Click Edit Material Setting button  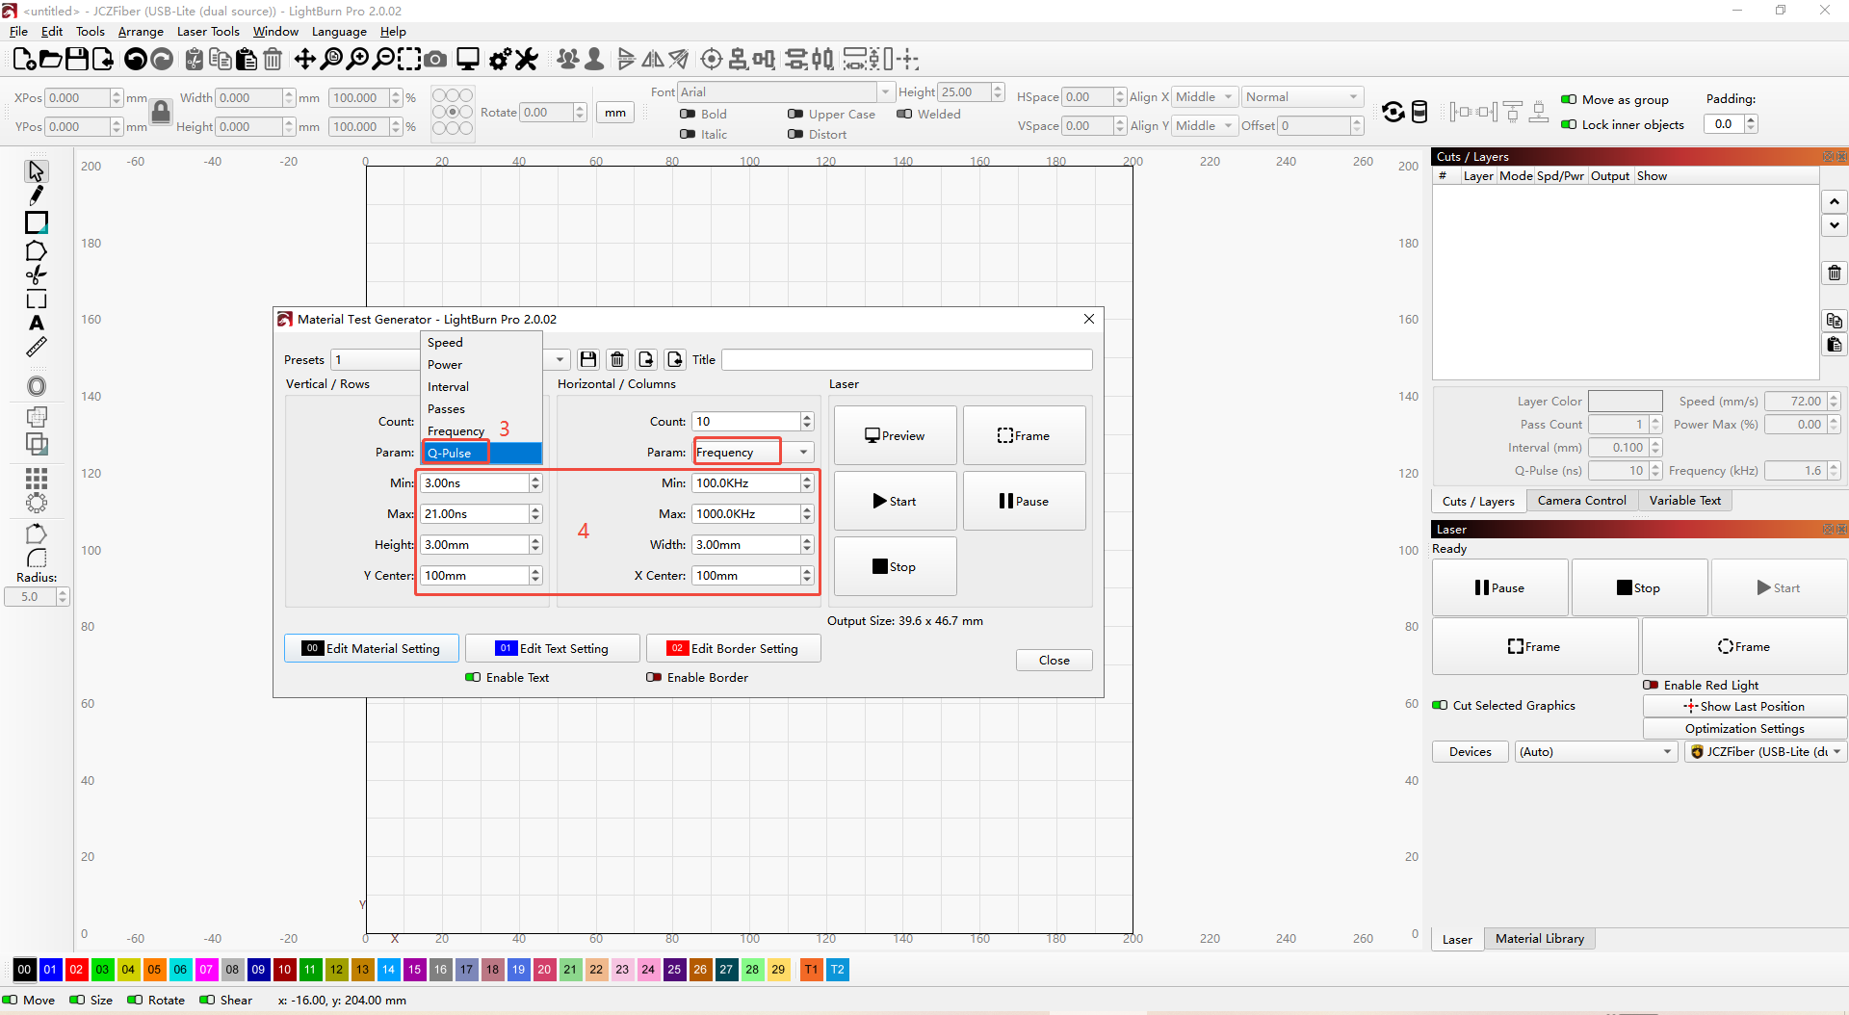372,648
